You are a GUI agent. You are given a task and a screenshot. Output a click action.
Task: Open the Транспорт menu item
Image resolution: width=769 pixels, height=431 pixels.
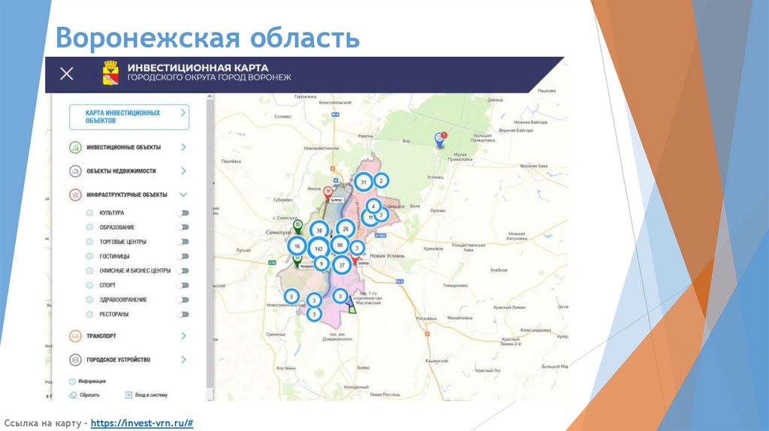pyautogui.click(x=101, y=336)
